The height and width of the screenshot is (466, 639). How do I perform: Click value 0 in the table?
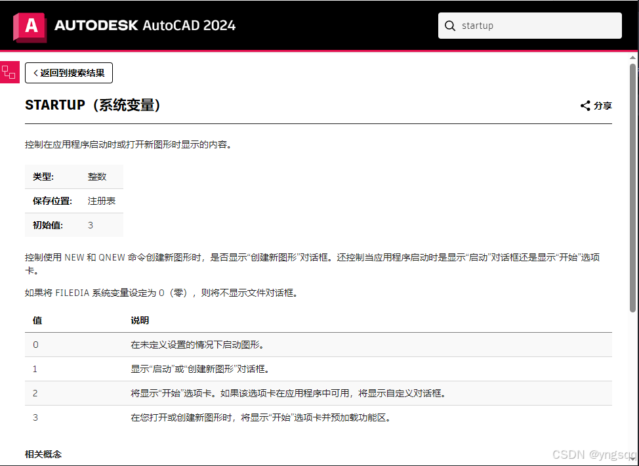pyautogui.click(x=35, y=345)
